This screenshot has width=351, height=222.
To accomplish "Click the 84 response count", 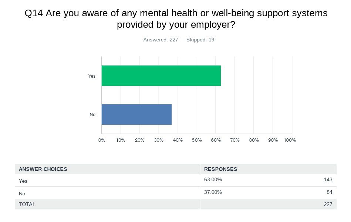I will (329, 192).
